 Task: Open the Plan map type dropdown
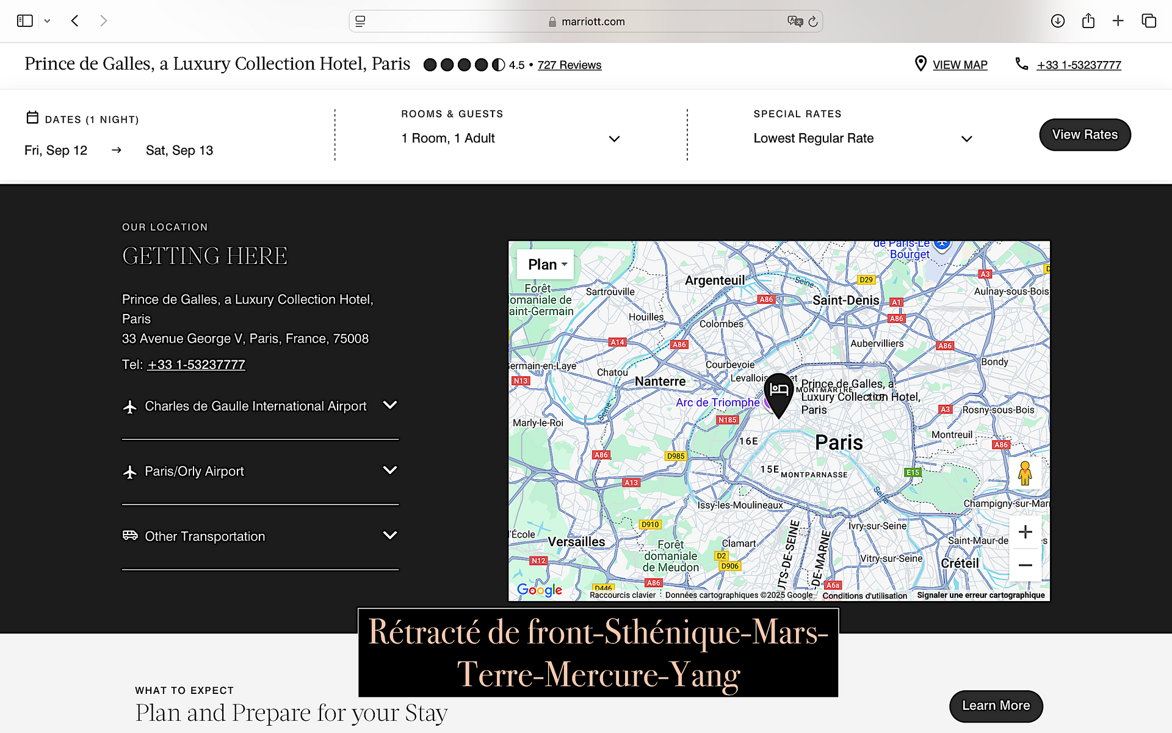(546, 264)
